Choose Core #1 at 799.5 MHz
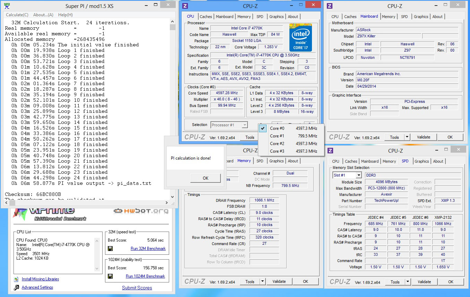 (291, 136)
